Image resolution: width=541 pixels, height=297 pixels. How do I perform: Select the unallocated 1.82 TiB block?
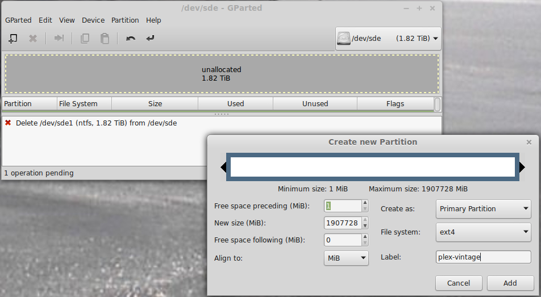(x=222, y=74)
